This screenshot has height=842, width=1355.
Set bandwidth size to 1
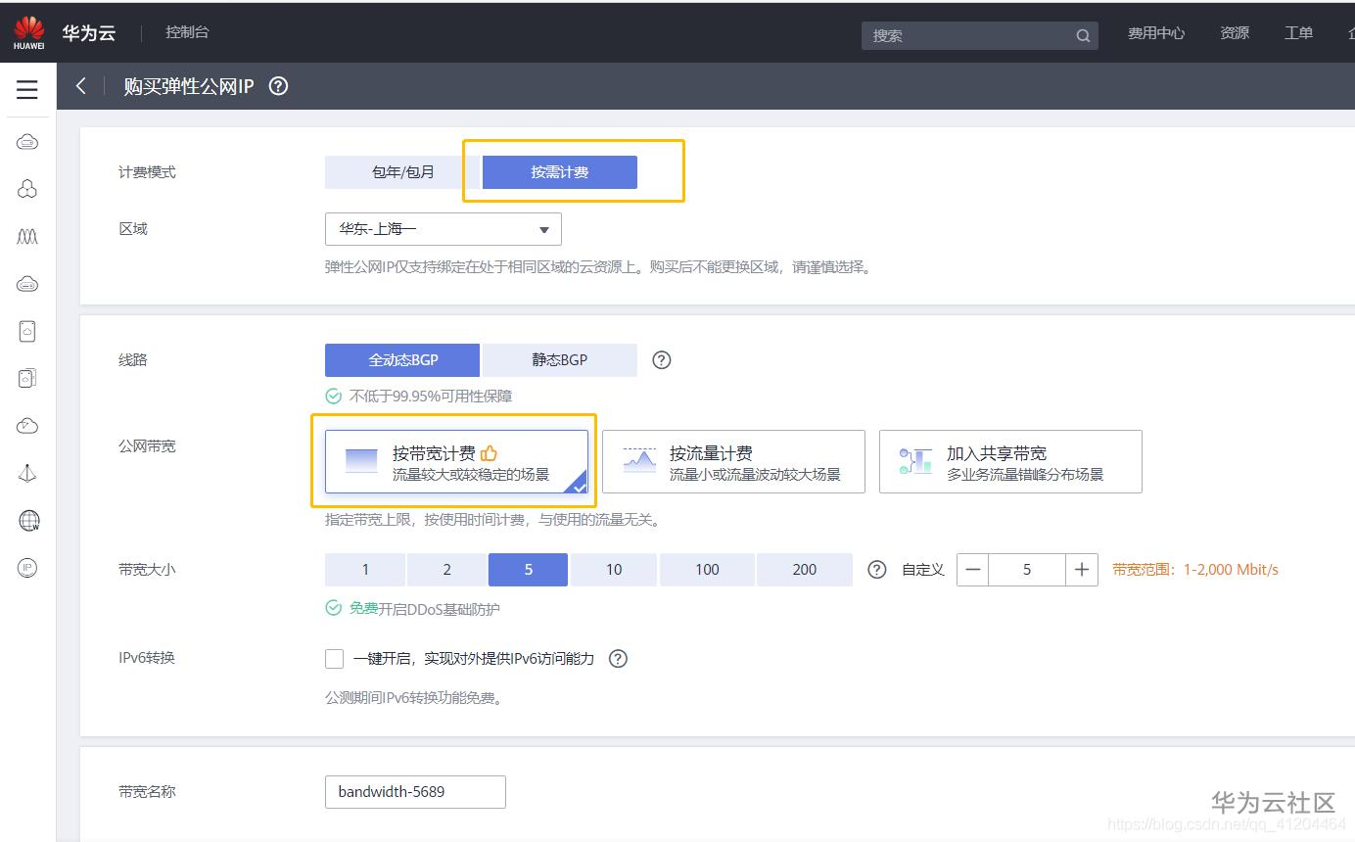365,570
